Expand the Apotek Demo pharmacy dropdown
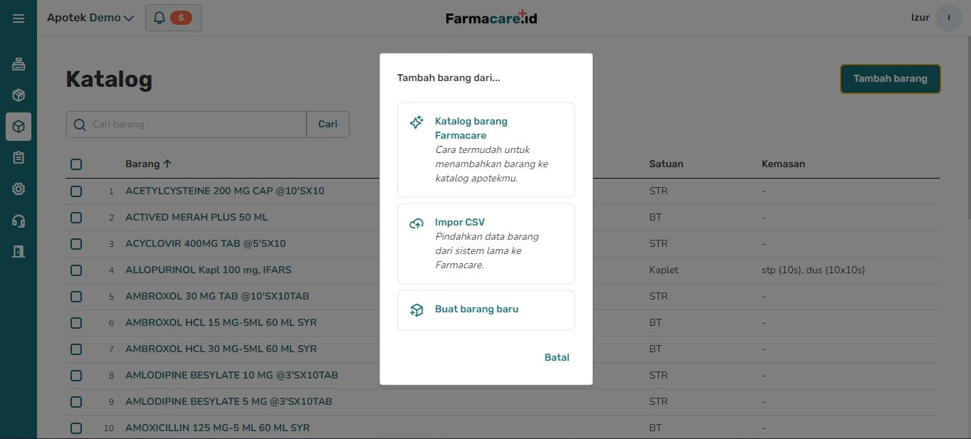 point(90,18)
